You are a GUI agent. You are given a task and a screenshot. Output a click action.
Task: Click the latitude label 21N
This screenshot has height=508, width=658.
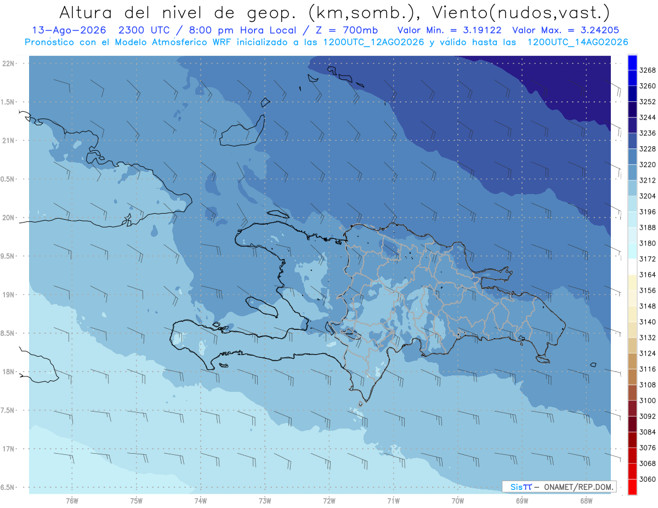pos(9,140)
